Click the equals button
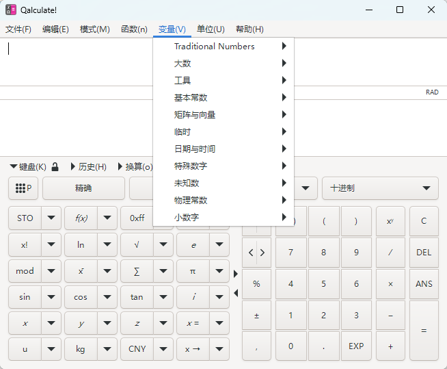This screenshot has width=447, height=369. pos(424,331)
